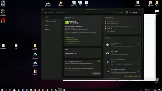Click the driver version icon under Моя система
This screenshot has width=162, height=91.
[106, 24]
